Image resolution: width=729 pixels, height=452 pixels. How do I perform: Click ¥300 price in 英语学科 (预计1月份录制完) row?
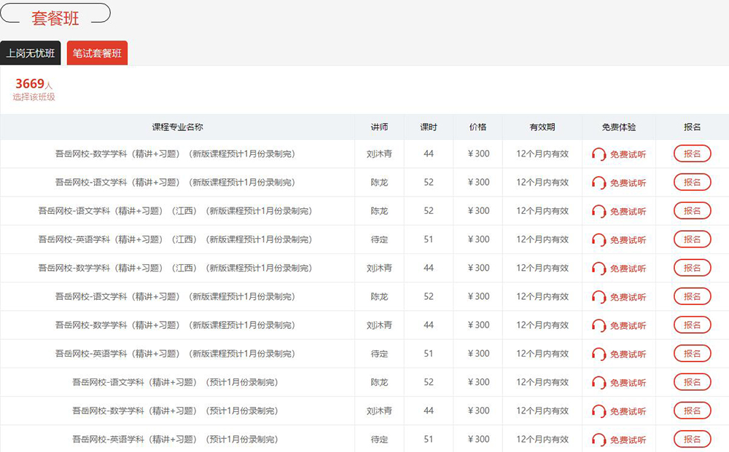click(478, 440)
